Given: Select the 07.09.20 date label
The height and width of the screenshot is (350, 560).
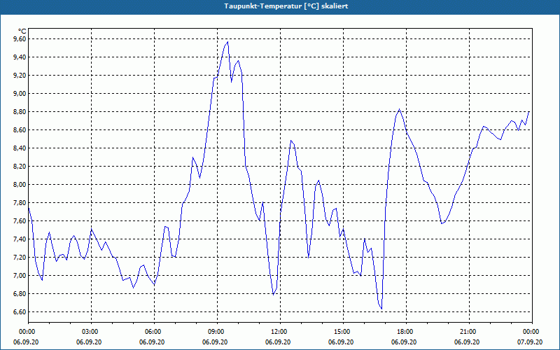Looking at the screenshot, I should [530, 342].
